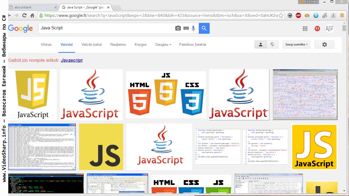Toggle global results globe button
The height and width of the screenshot is (196, 349).
tap(272, 44)
